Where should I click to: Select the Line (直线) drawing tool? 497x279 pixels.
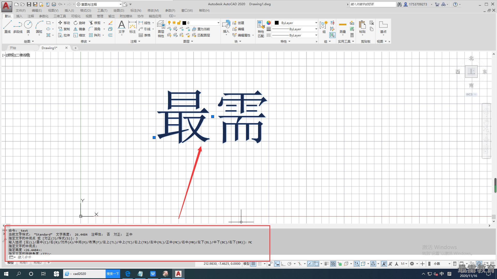pyautogui.click(x=7, y=27)
